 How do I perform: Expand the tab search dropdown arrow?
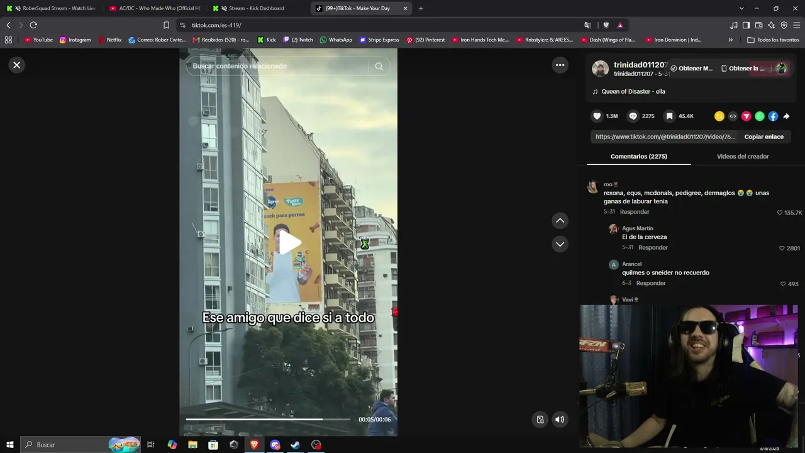741,8
